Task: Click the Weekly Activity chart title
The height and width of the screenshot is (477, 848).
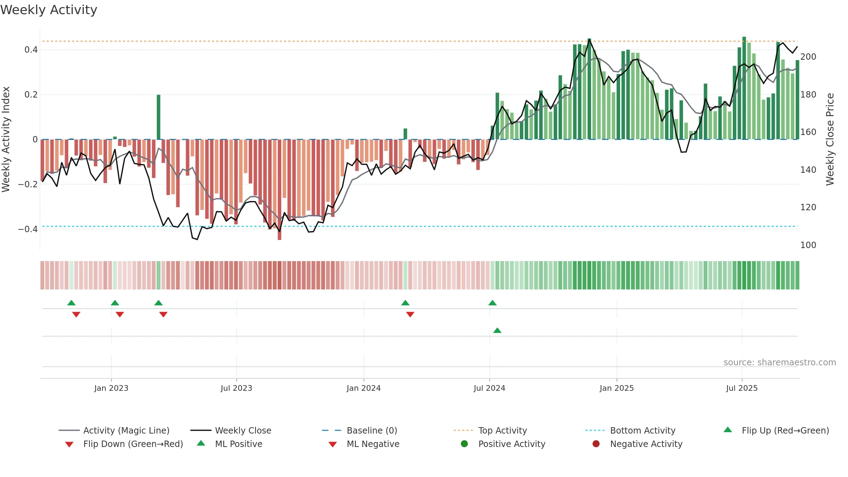Action: click(49, 10)
